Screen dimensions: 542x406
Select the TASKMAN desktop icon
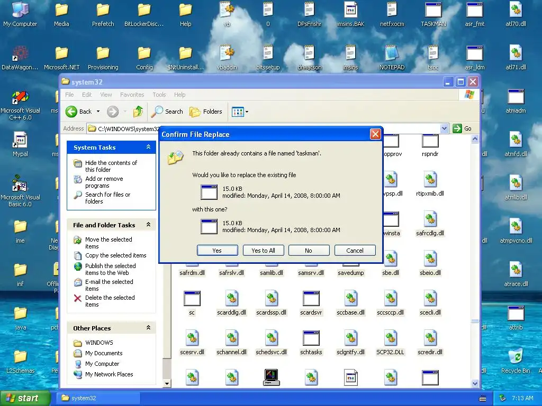pyautogui.click(x=433, y=10)
